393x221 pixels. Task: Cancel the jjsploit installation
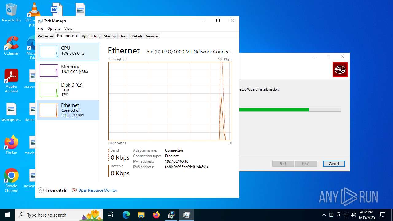tap(334, 164)
